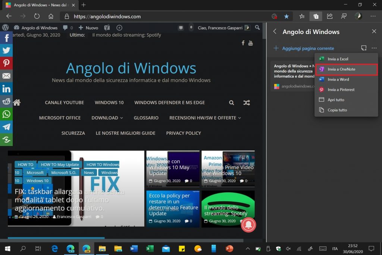
Task: Show hidden system tray icons
Action: click(x=247, y=249)
